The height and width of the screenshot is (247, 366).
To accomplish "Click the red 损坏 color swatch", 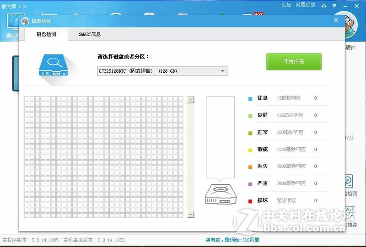I will (x=250, y=201).
